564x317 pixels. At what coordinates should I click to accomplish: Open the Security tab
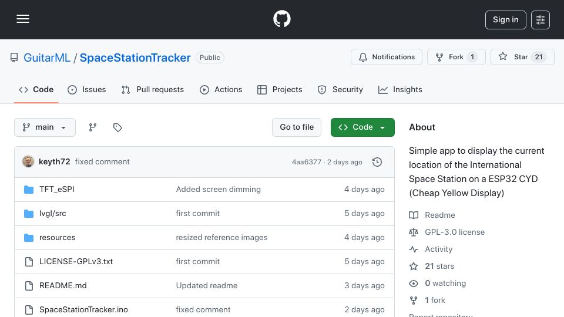340,89
